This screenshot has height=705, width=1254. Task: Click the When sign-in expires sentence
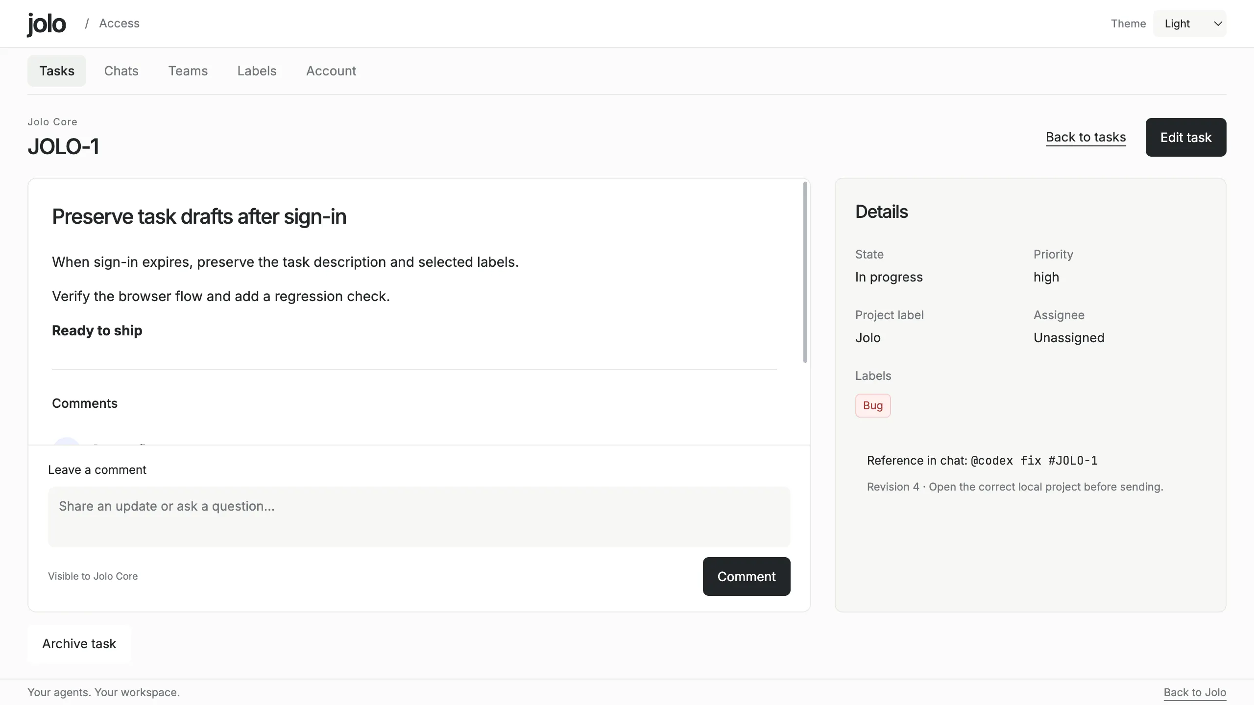pyautogui.click(x=285, y=262)
